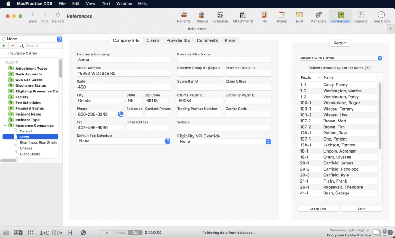Click the sidebar Search field
395x238 pixels.
[x=40, y=45]
